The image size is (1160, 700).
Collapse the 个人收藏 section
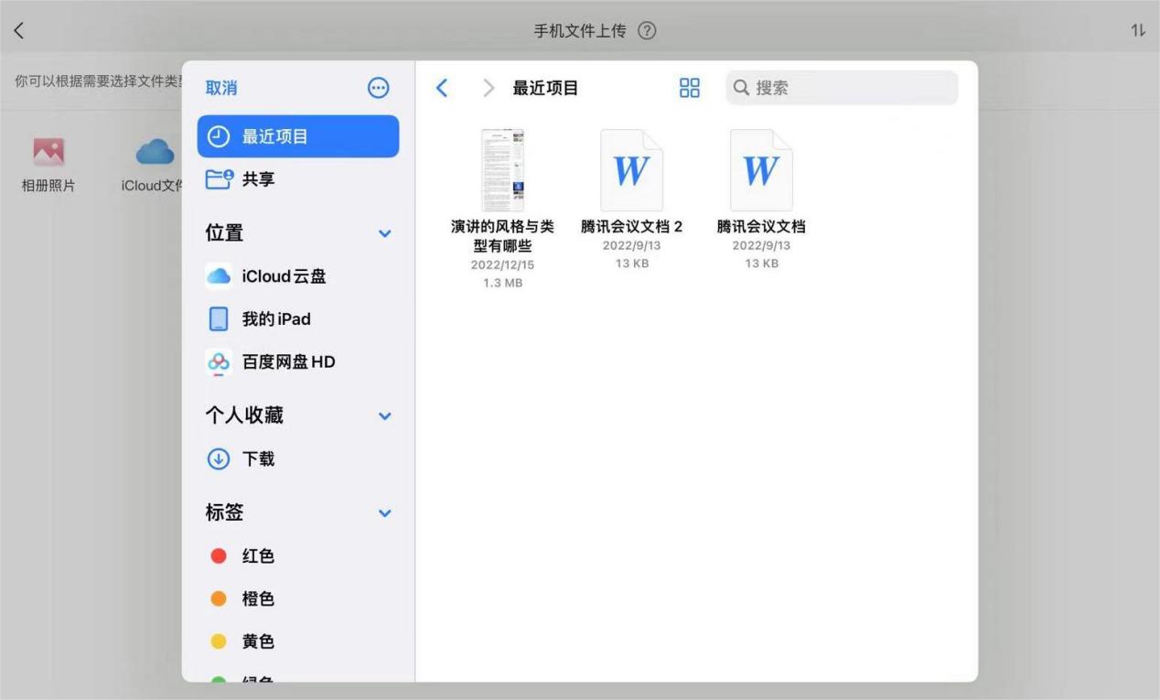pyautogui.click(x=383, y=415)
